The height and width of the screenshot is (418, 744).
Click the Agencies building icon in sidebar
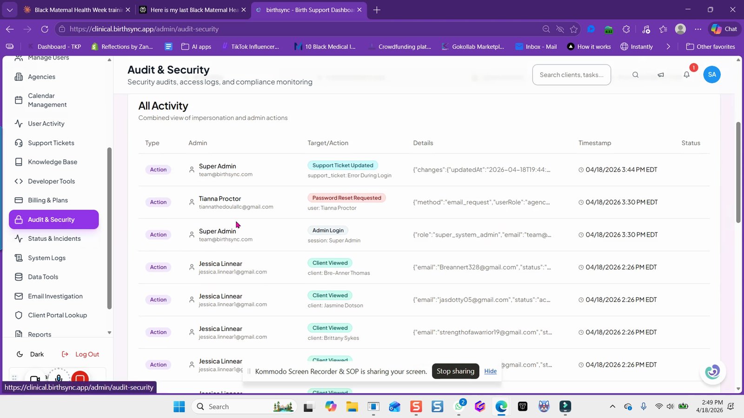pyautogui.click(x=19, y=77)
